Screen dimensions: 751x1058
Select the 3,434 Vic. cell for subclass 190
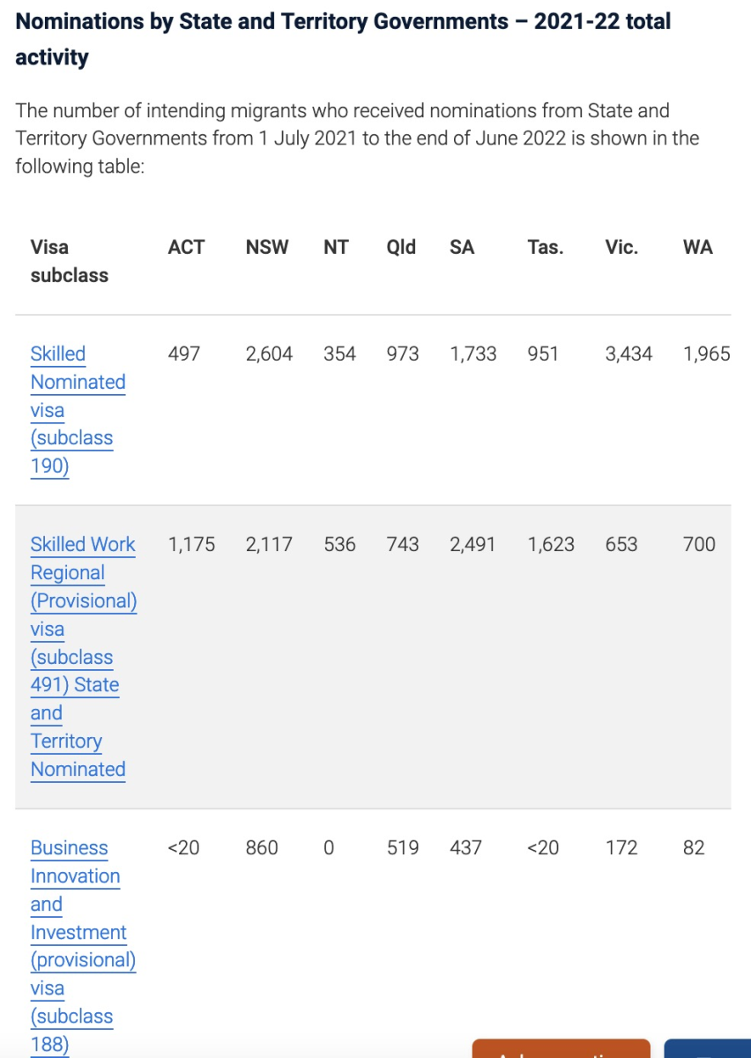click(x=628, y=354)
